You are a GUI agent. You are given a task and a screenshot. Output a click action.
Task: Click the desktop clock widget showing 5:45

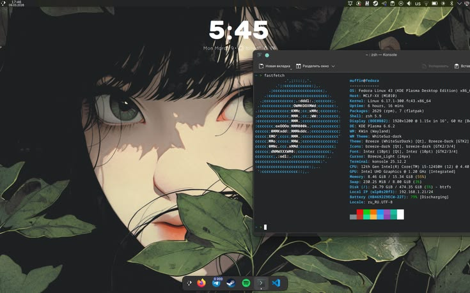239,30
